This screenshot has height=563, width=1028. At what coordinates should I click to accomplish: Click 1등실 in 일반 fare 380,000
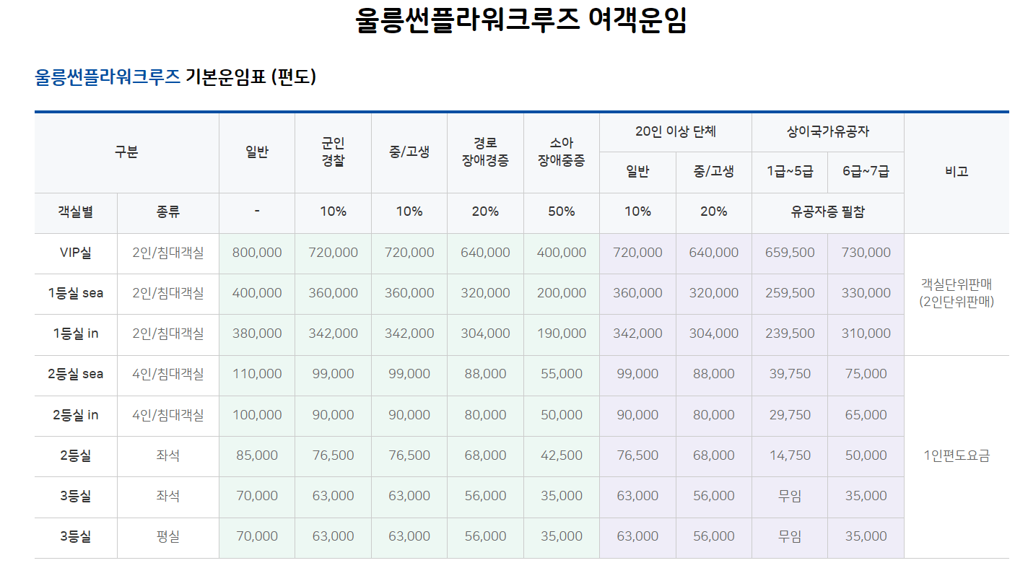[x=257, y=333]
